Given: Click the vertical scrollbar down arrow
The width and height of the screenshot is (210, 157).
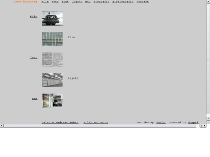Looking at the screenshot, I should click(x=208, y=122).
